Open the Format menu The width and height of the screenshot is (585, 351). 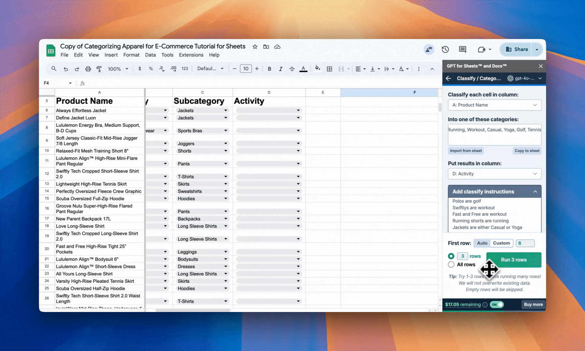(131, 55)
